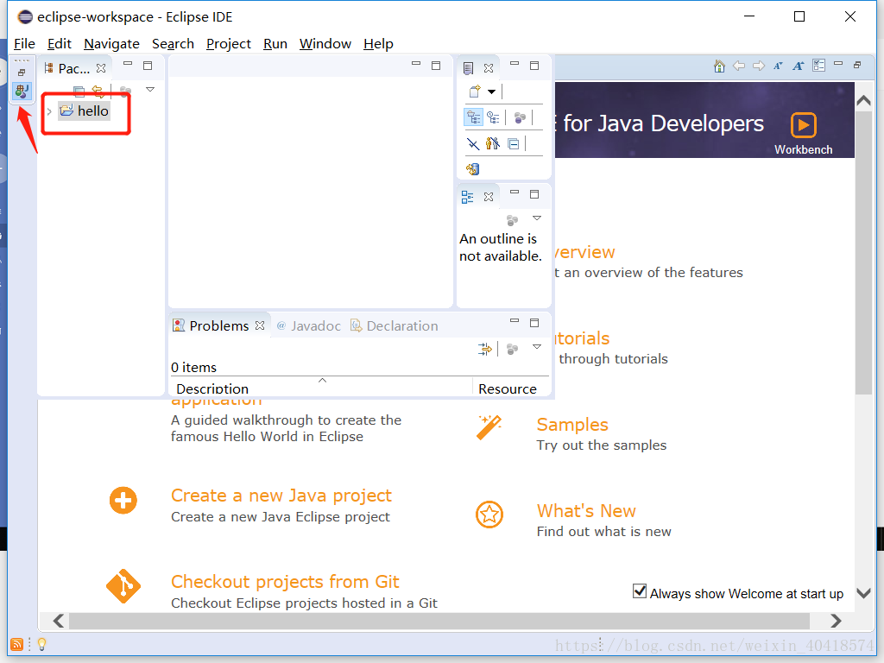The image size is (884, 663).
Task: Maximize the Problems view
Action: pyautogui.click(x=534, y=323)
